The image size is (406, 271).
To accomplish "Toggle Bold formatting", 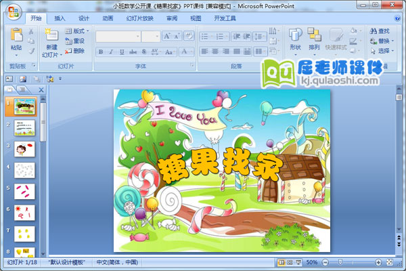I will [101, 51].
